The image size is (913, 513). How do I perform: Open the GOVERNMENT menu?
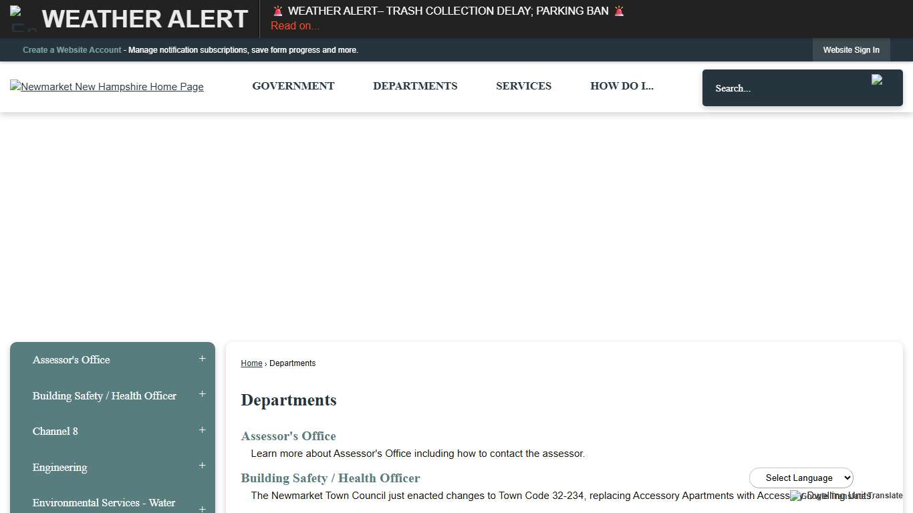click(293, 85)
